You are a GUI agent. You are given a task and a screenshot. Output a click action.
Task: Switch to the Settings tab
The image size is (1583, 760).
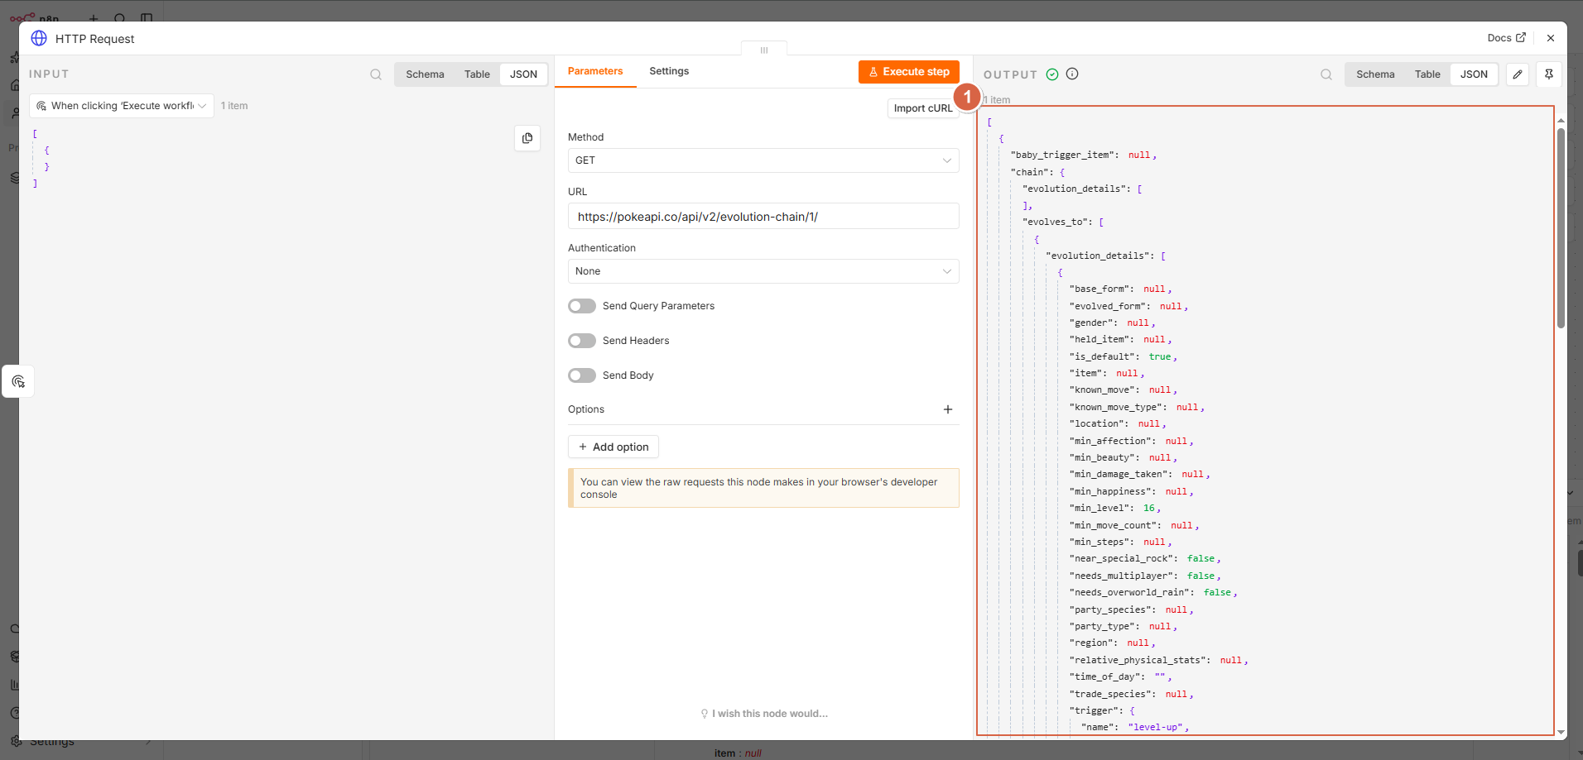tap(669, 71)
